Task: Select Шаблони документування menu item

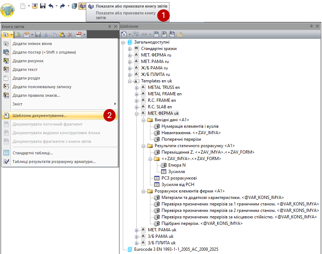Action: coord(39,116)
